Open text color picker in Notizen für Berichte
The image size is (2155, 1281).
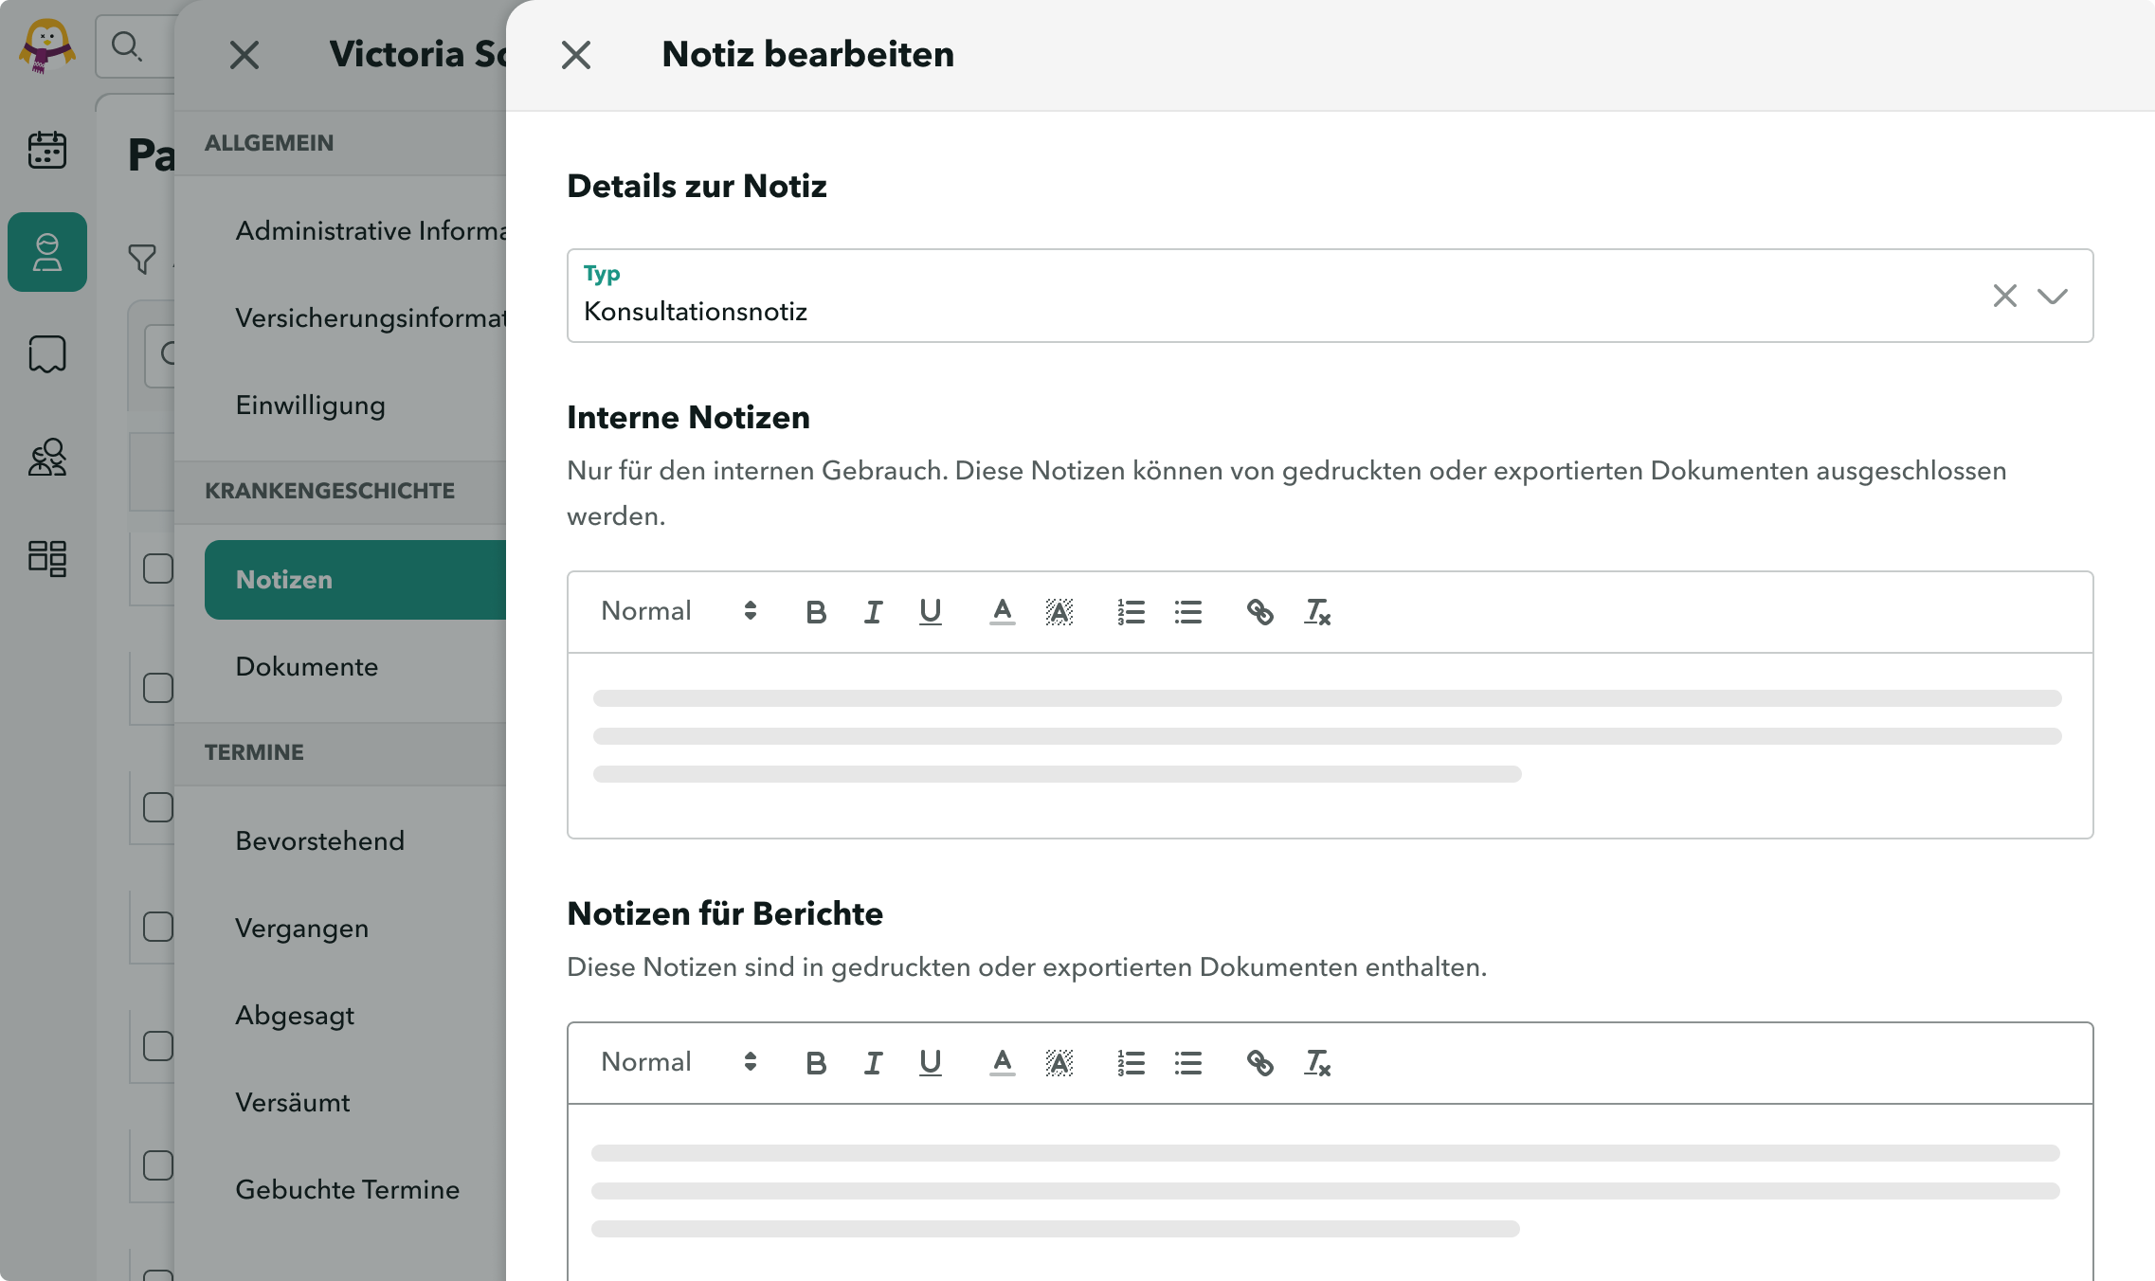[x=1002, y=1063]
